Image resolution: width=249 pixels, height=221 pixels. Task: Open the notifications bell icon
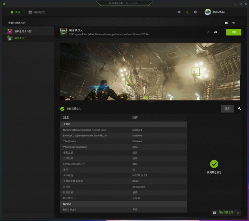(179, 12)
